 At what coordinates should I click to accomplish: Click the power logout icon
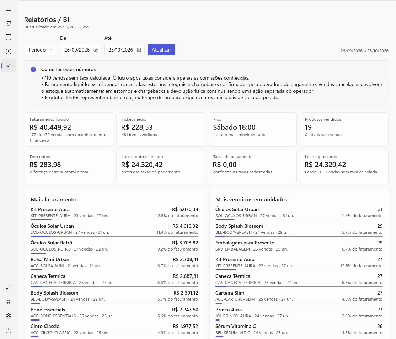coord(9,330)
